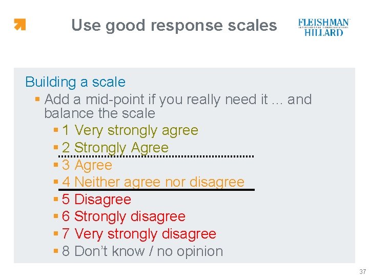Click the Fleishman Hillard logo
The image size is (369, 277).
(323, 27)
